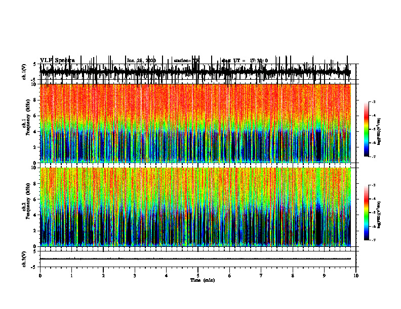Click the time axis tick label 3

pos(135,276)
